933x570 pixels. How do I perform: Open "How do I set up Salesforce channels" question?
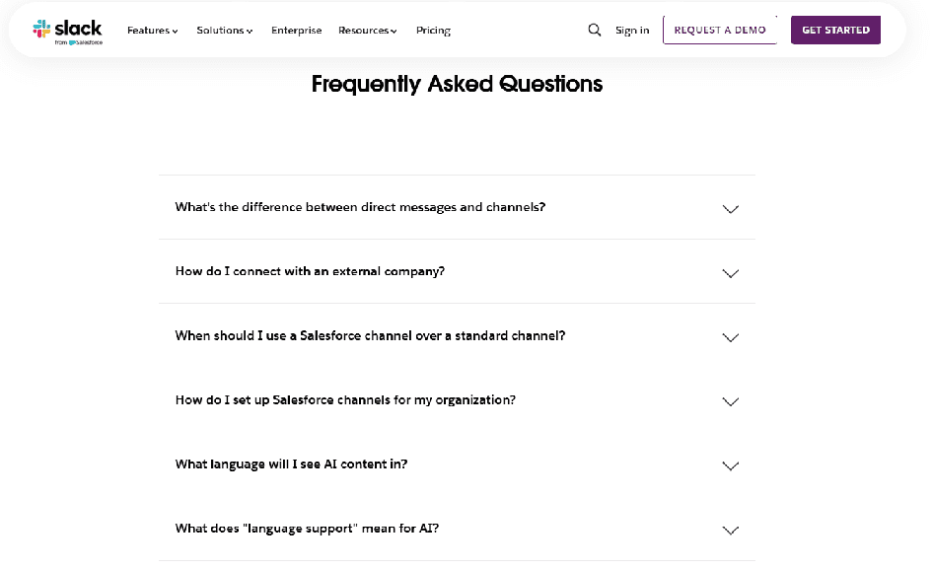(x=345, y=399)
